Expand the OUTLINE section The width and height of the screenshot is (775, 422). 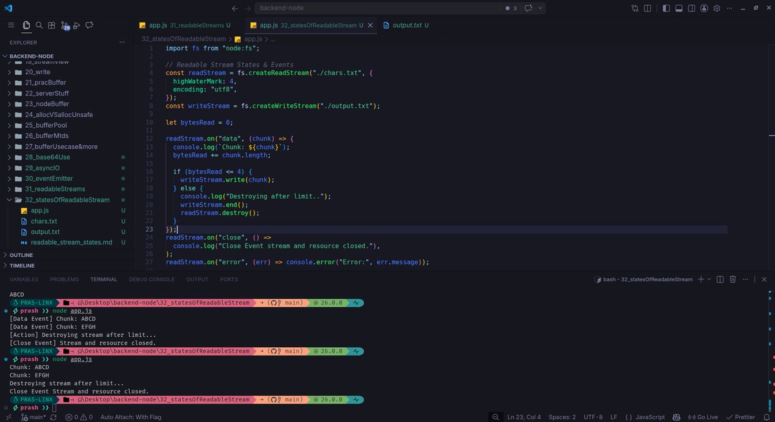66,255
